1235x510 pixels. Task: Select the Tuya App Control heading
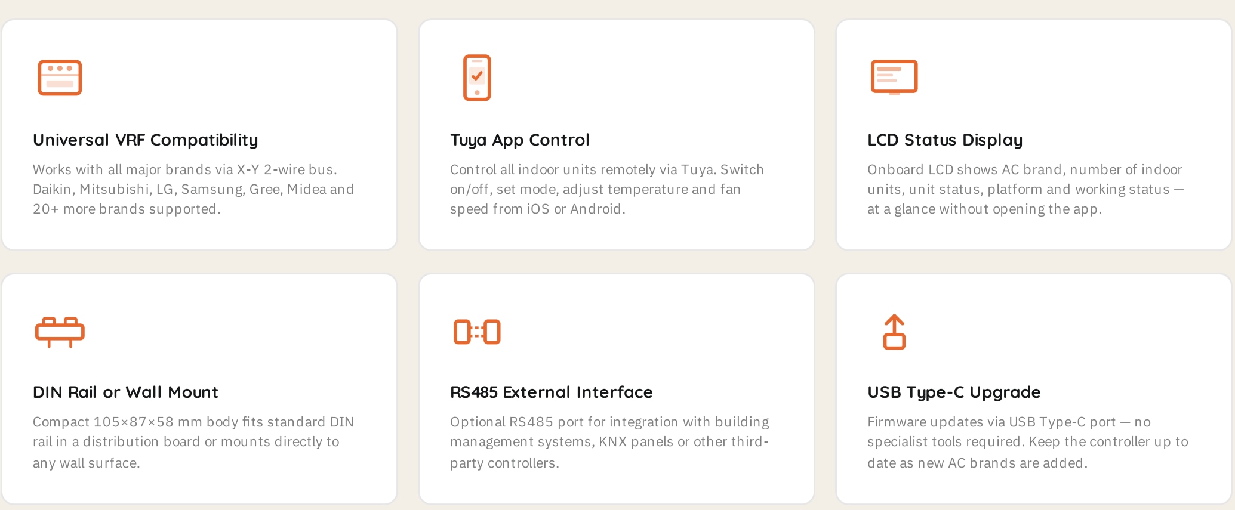[x=520, y=140]
